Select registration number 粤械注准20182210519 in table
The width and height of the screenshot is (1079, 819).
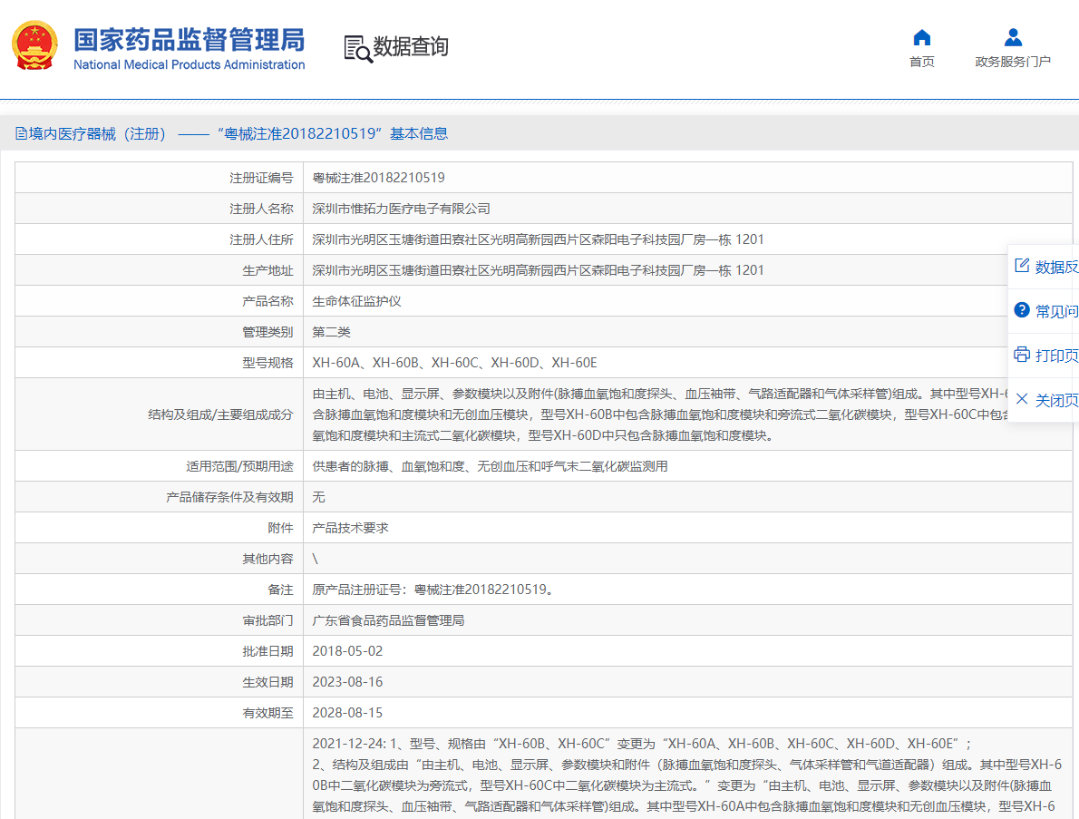click(378, 178)
